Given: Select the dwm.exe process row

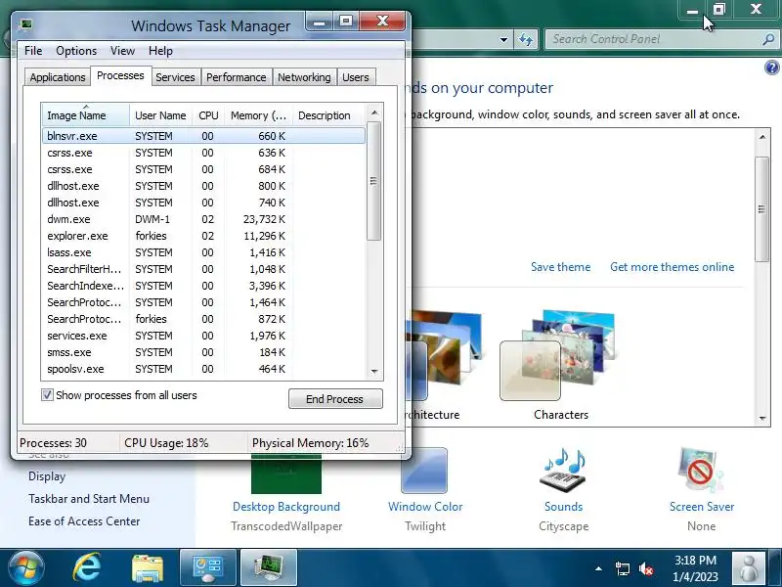Looking at the screenshot, I should [x=204, y=219].
